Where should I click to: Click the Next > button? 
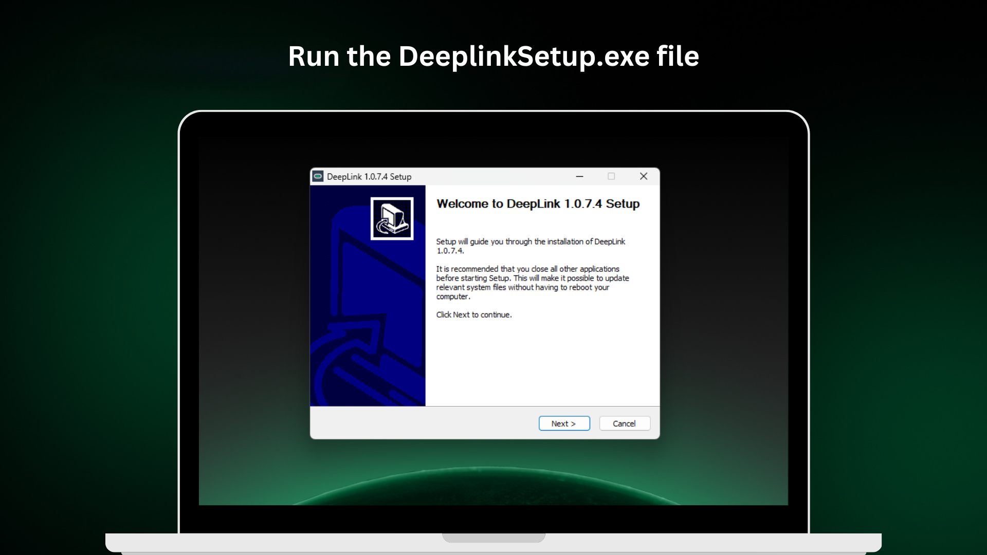coord(564,423)
